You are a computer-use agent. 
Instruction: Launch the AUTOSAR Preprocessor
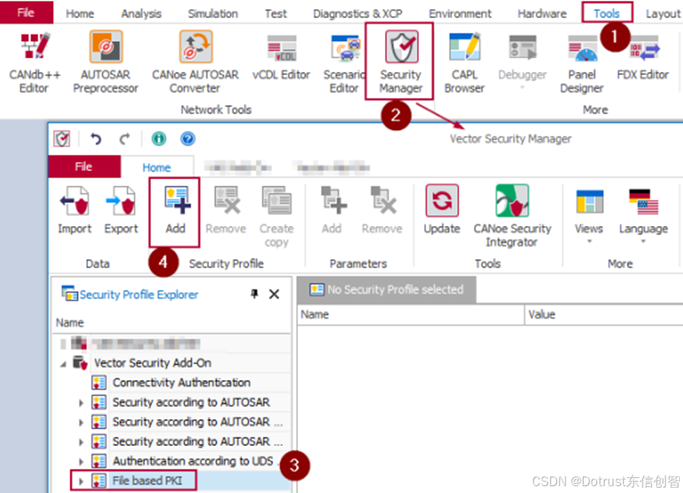[x=105, y=63]
